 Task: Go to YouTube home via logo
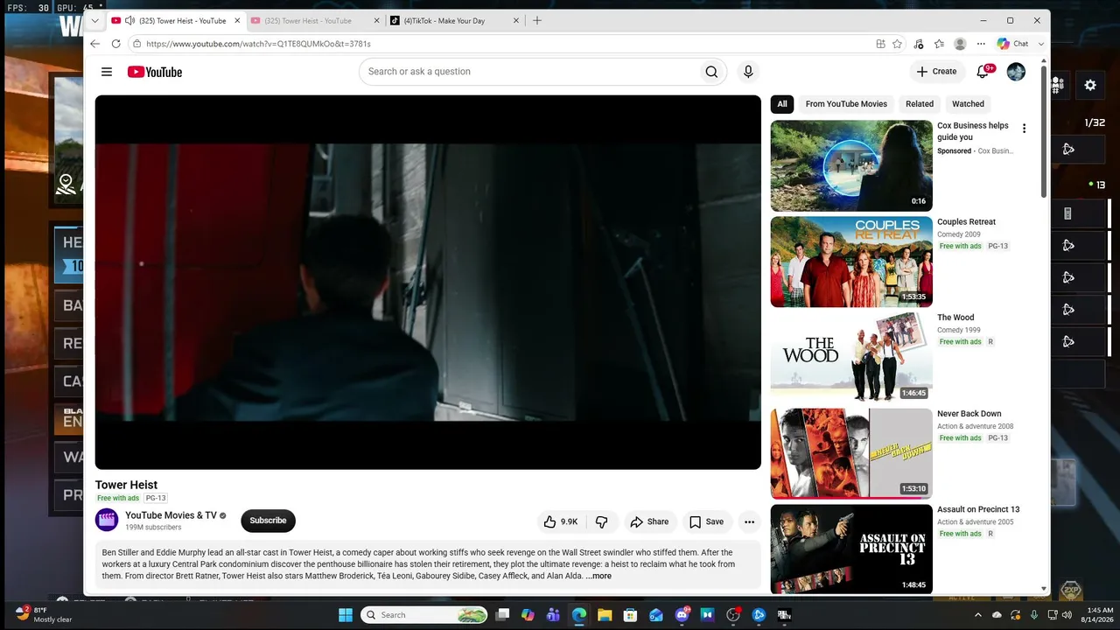click(x=155, y=72)
